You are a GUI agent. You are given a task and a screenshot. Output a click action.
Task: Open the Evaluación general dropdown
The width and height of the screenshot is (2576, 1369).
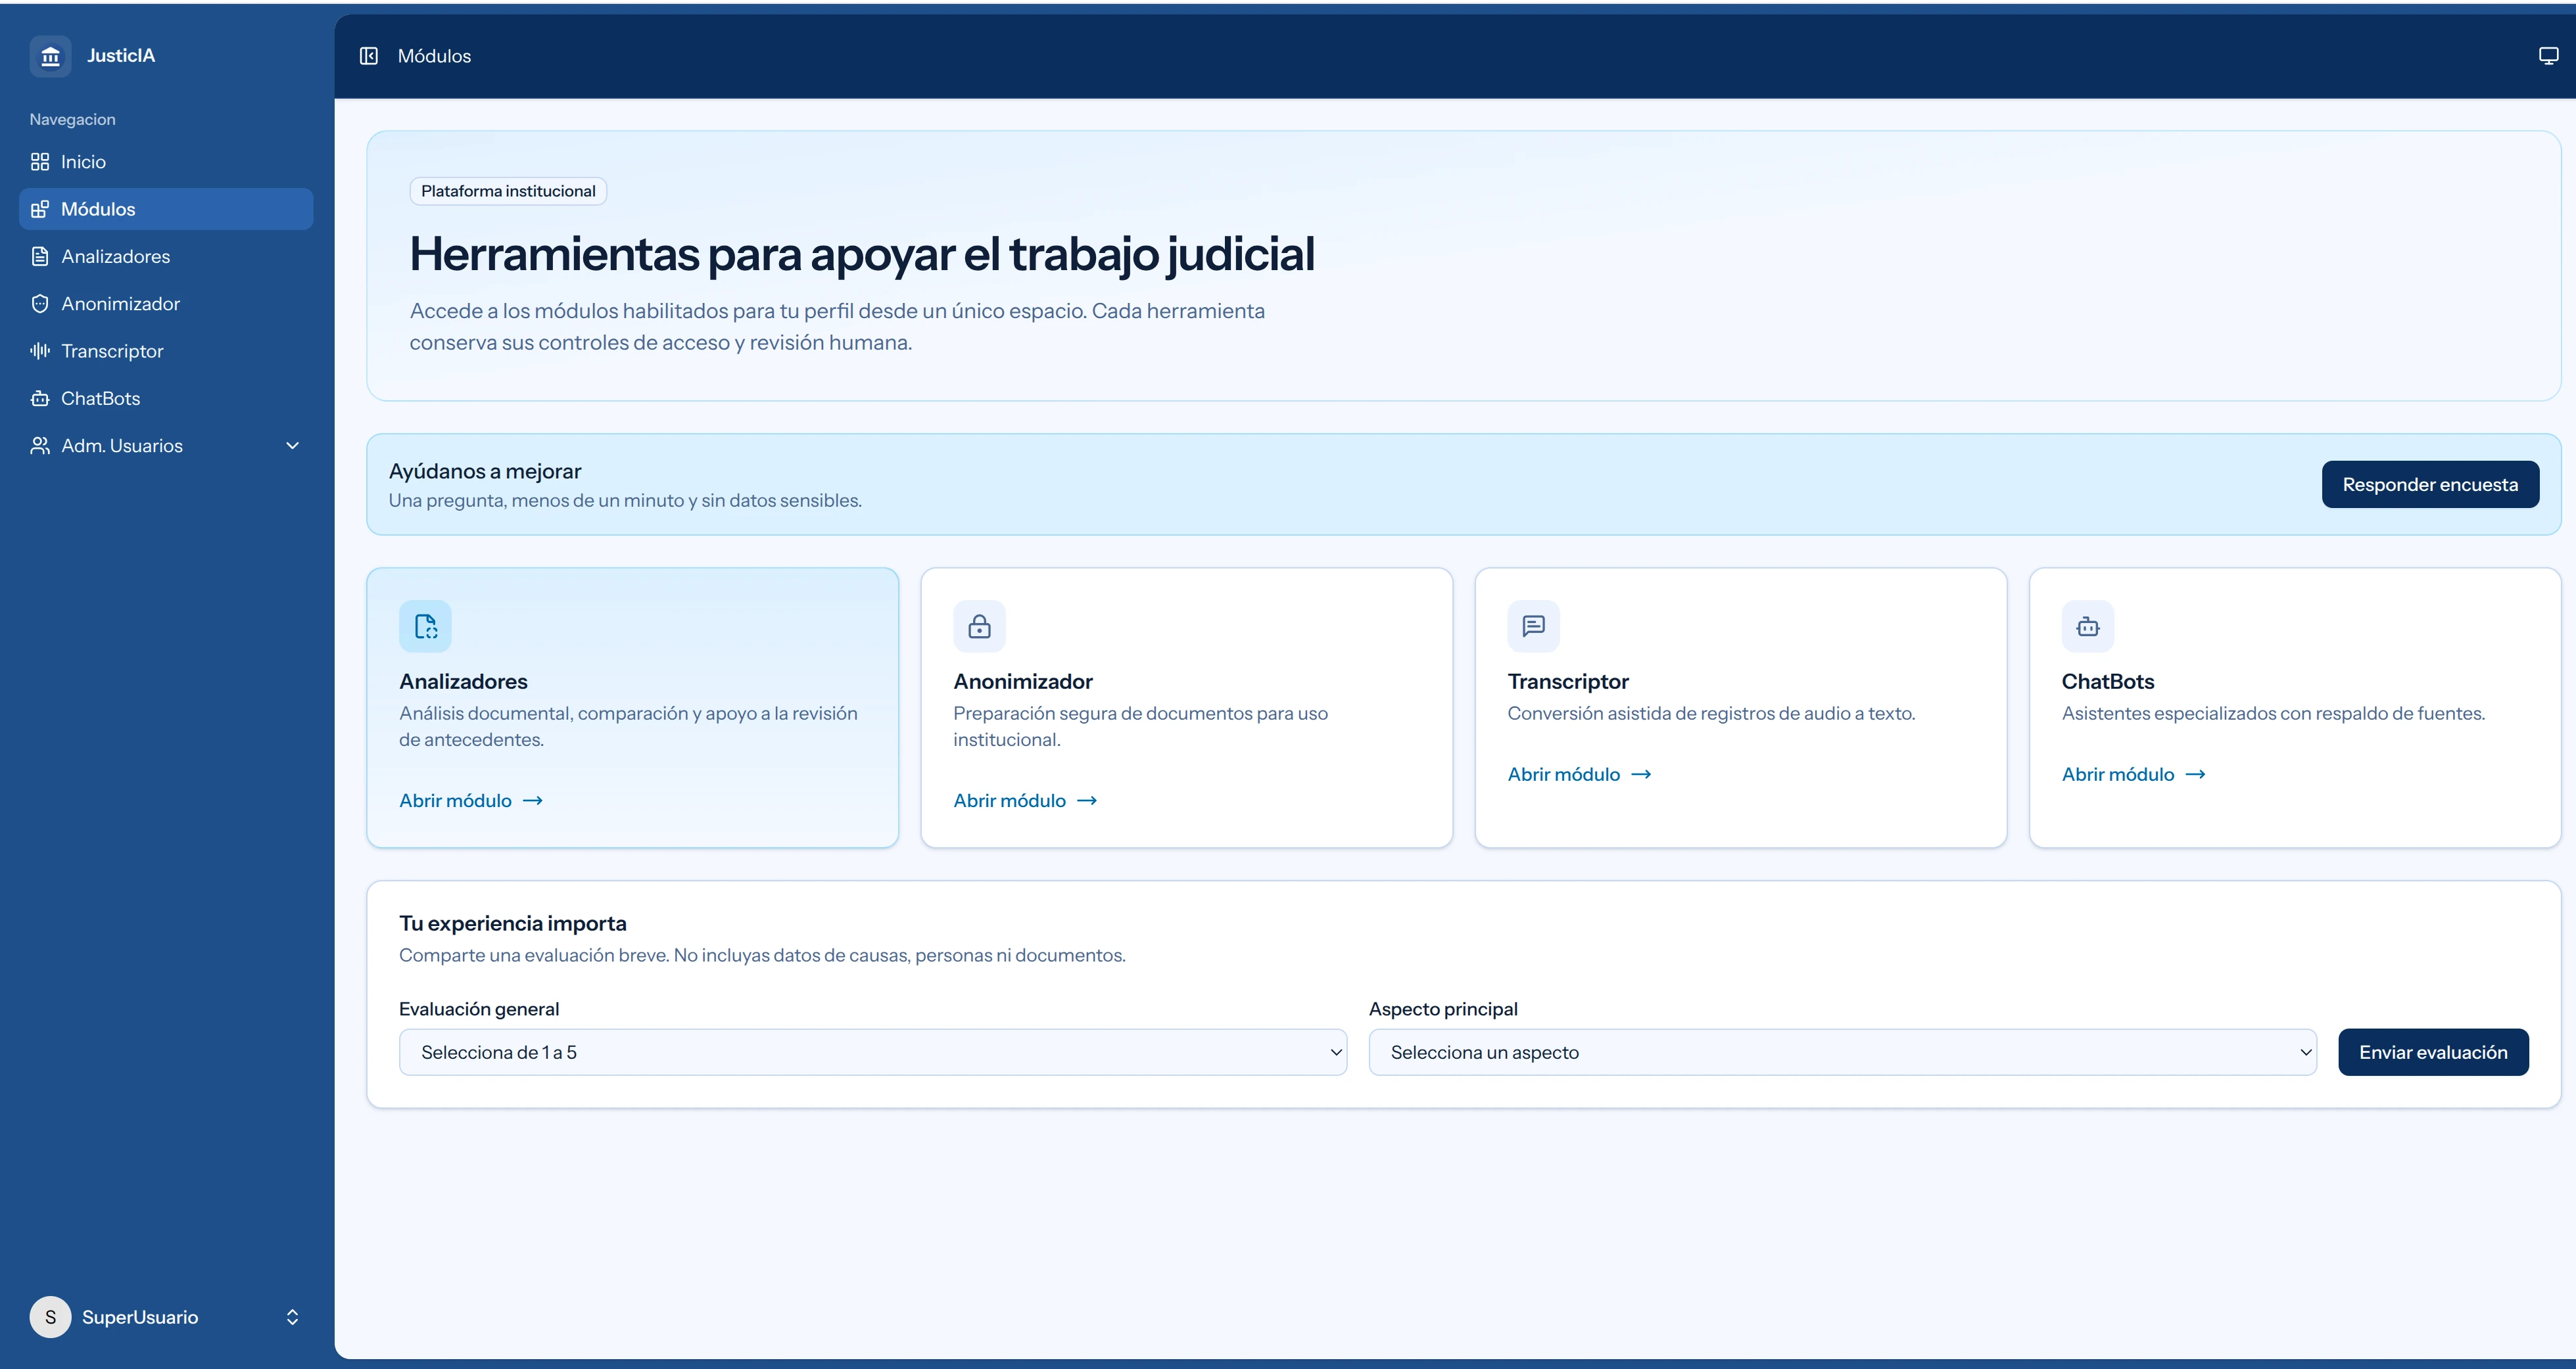(x=873, y=1052)
